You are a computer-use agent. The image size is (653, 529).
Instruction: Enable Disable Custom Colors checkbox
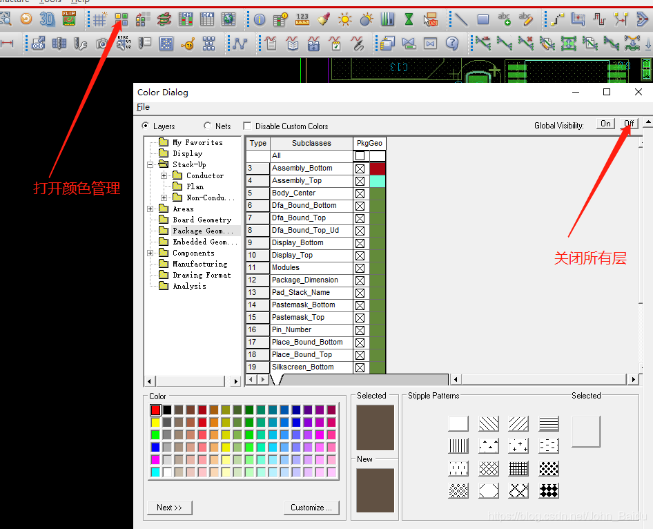[x=247, y=126]
